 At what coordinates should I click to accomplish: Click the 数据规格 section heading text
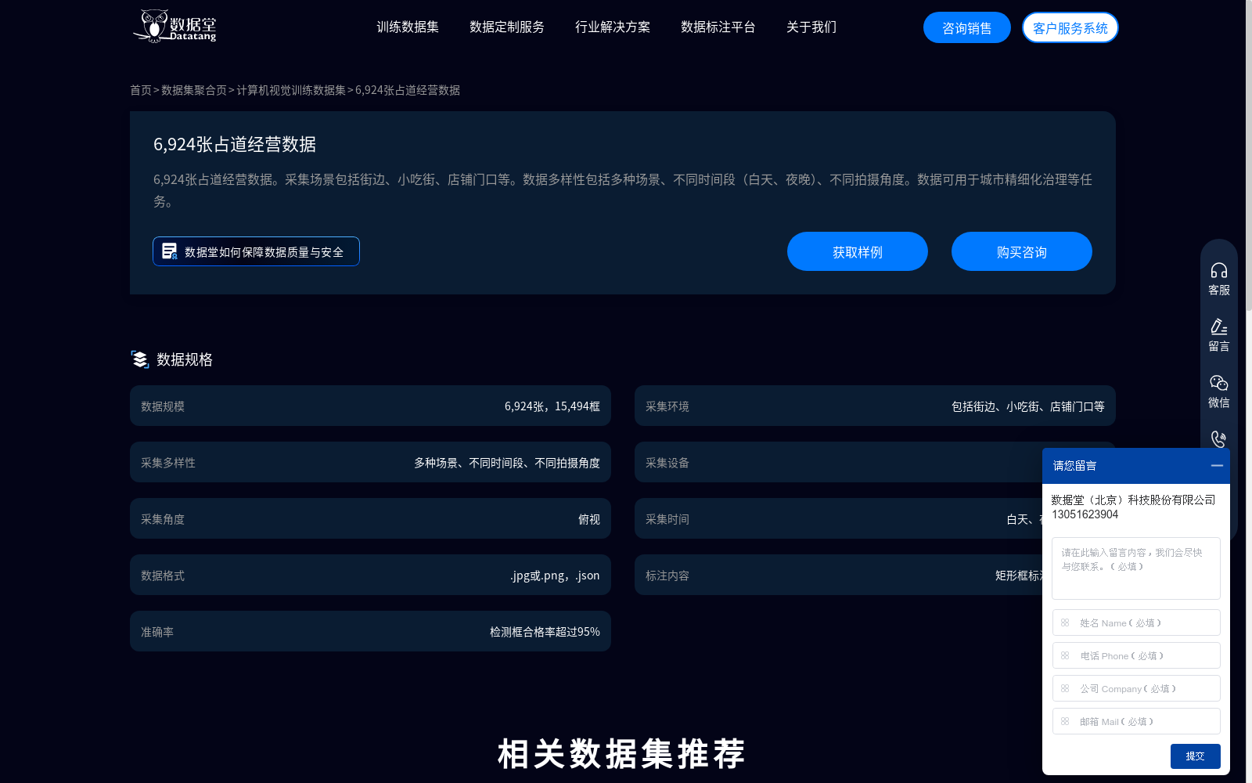click(185, 359)
